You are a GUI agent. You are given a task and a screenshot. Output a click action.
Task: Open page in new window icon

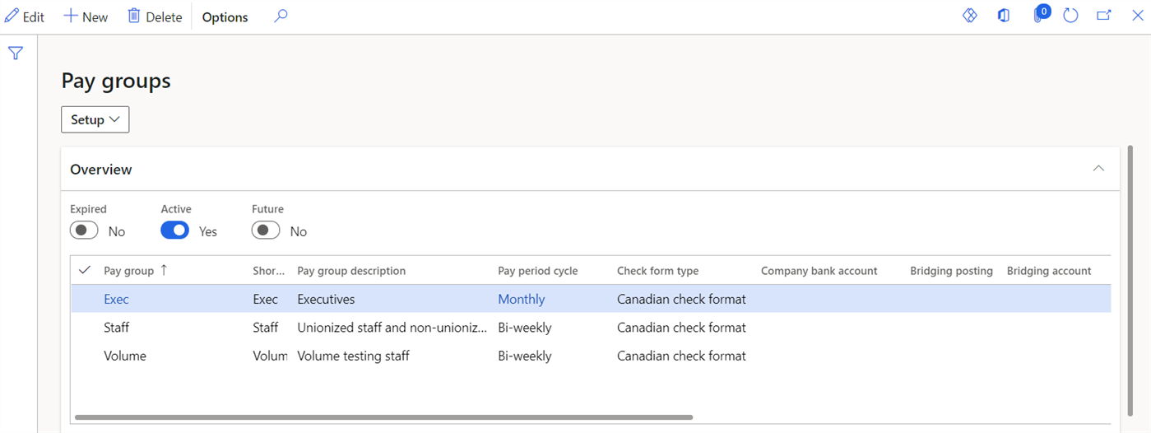click(1104, 16)
